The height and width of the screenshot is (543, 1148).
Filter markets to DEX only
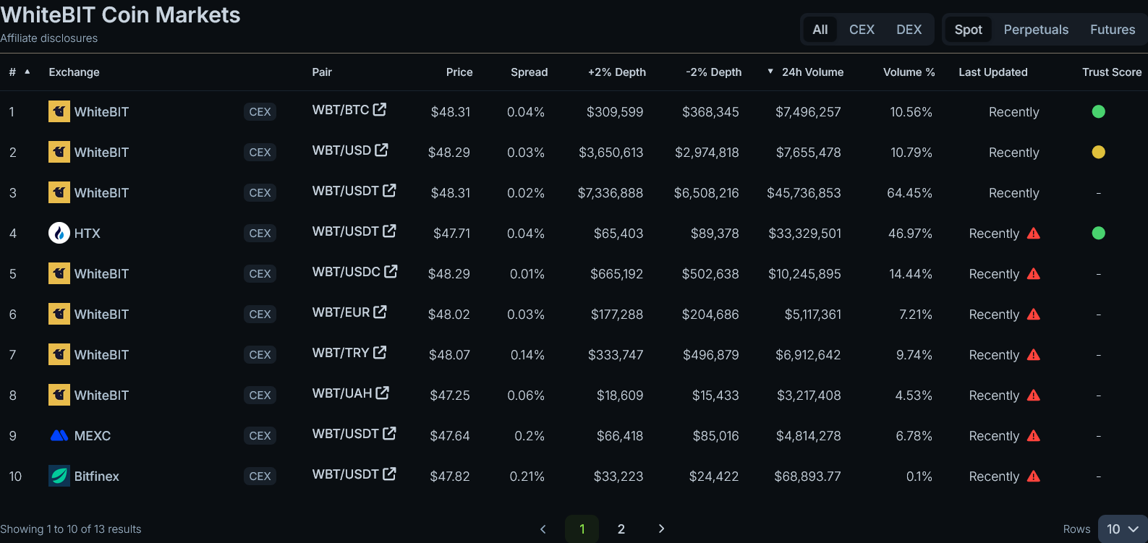click(909, 30)
